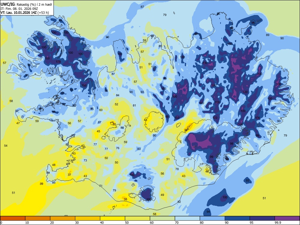Select the '95' legend scale label
The image size is (300, 225).
pos(252,223)
